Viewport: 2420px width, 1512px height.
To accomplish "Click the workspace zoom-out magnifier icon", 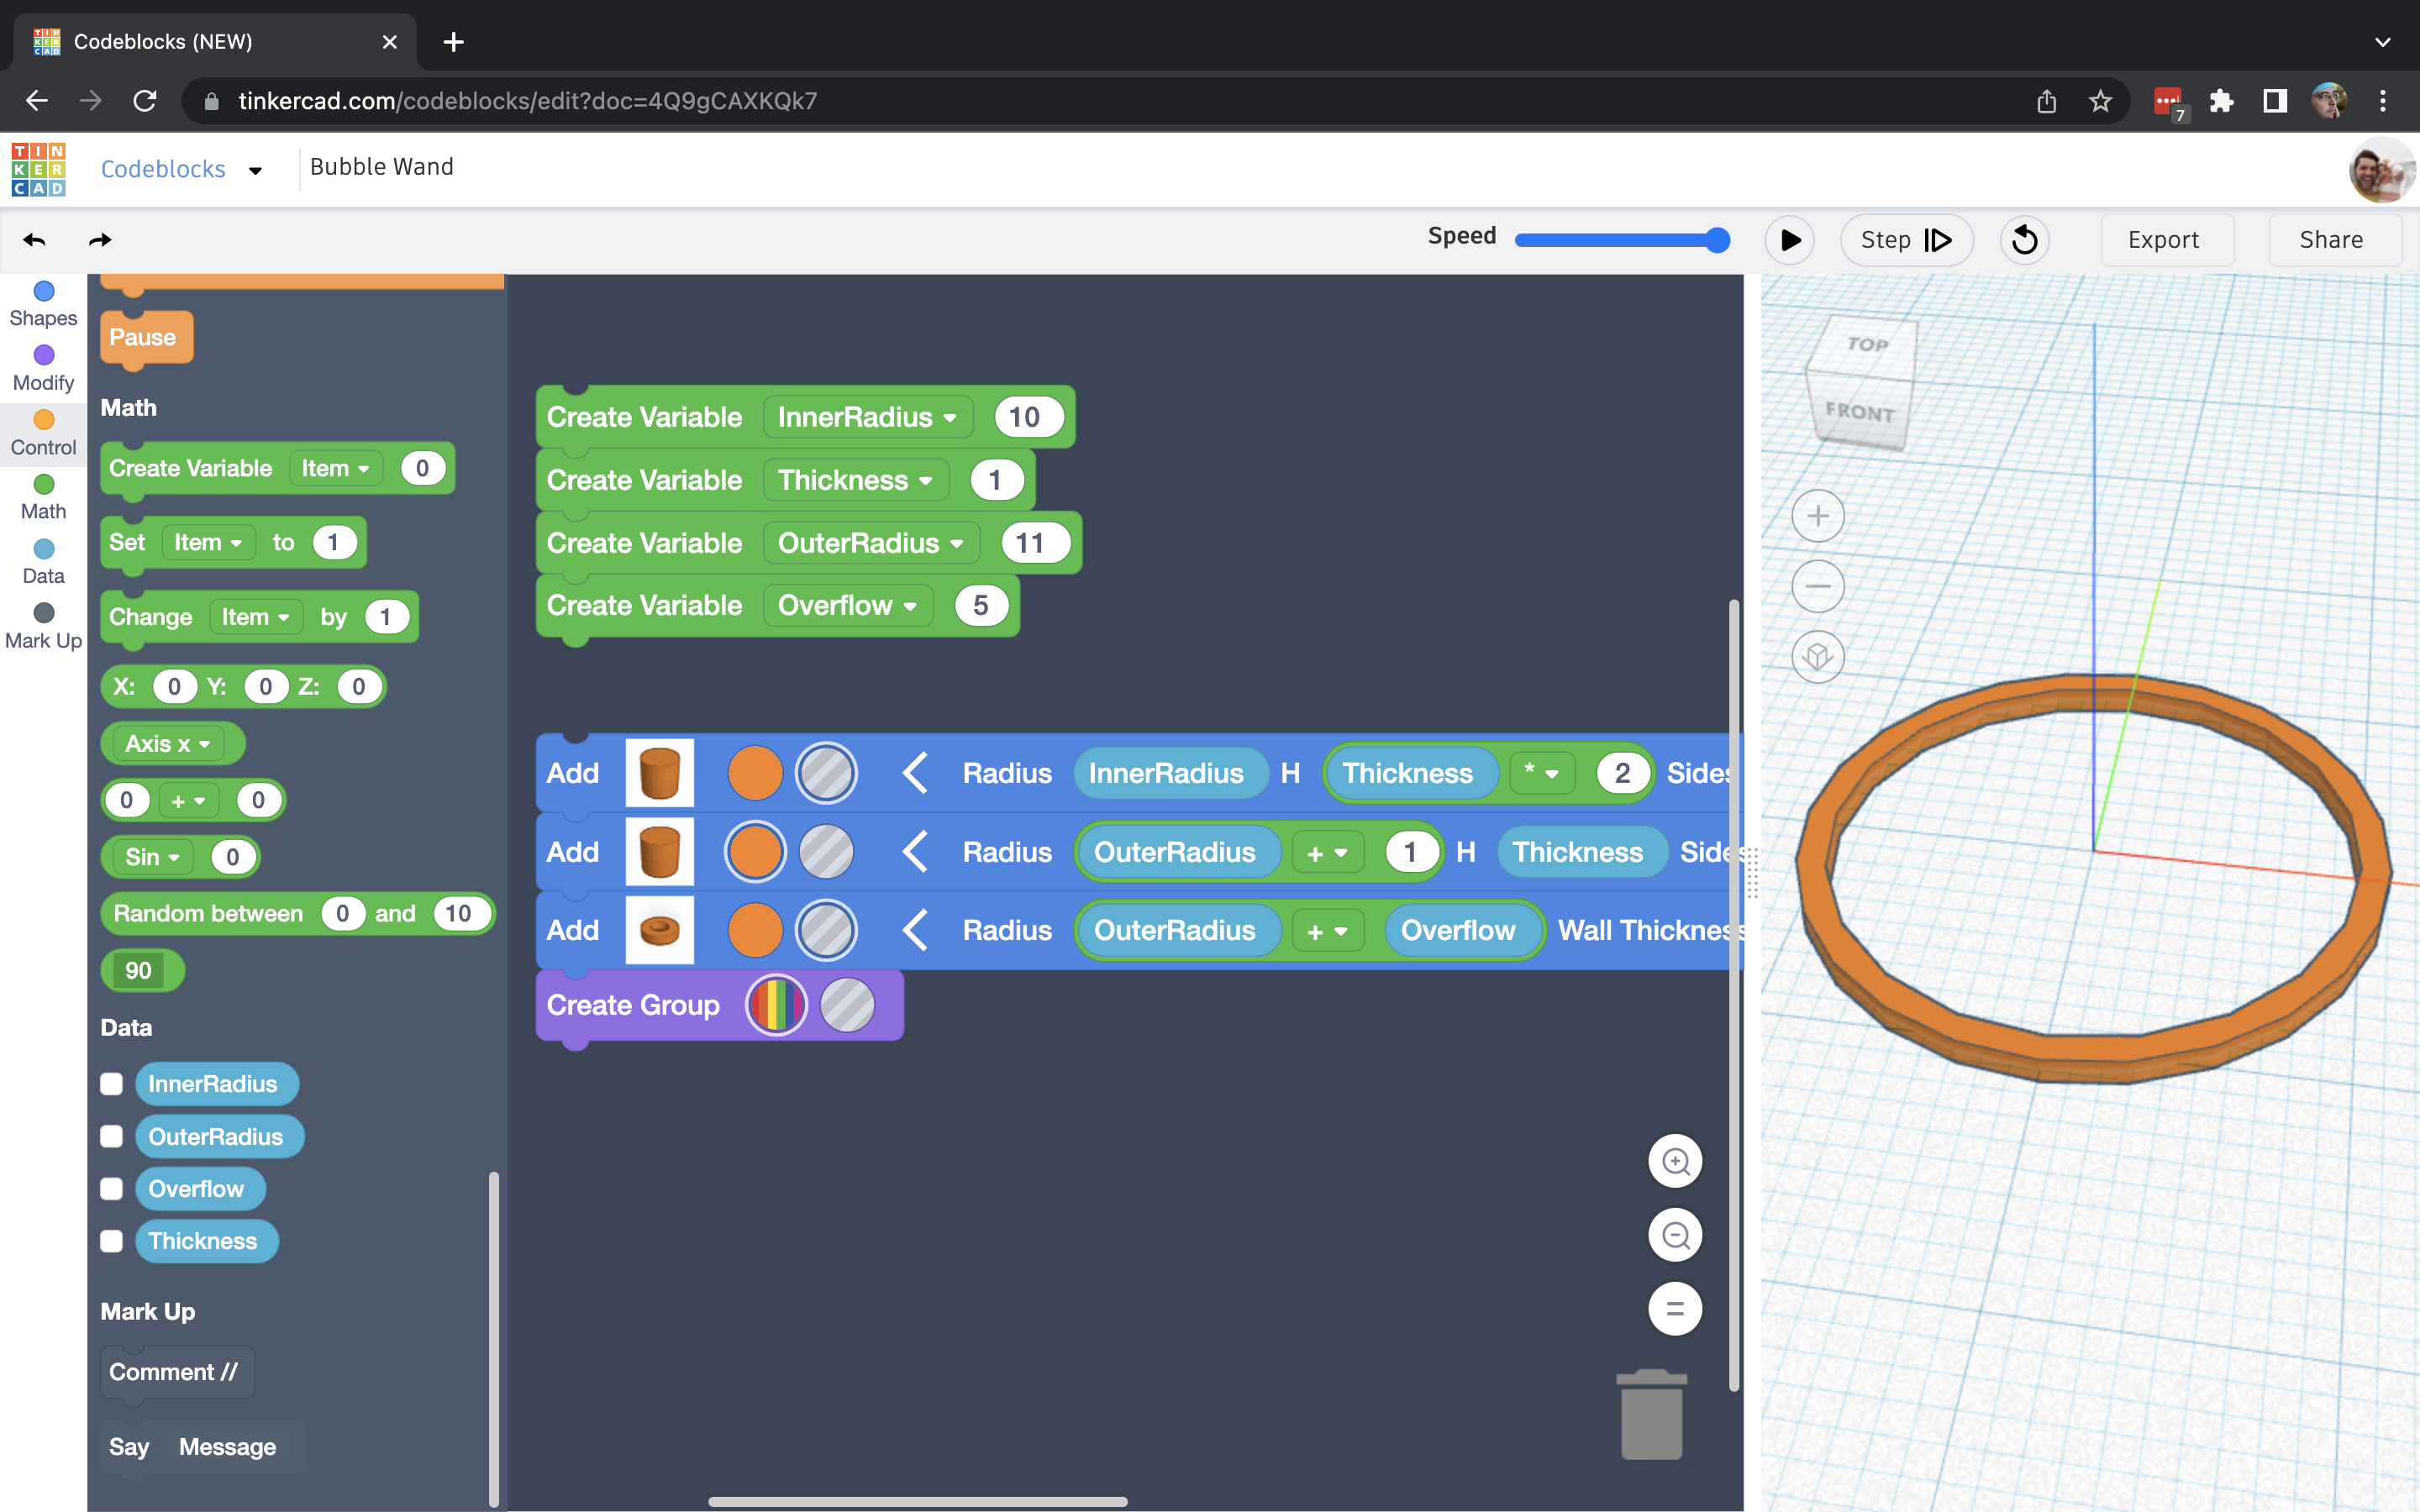I will coord(1675,1235).
